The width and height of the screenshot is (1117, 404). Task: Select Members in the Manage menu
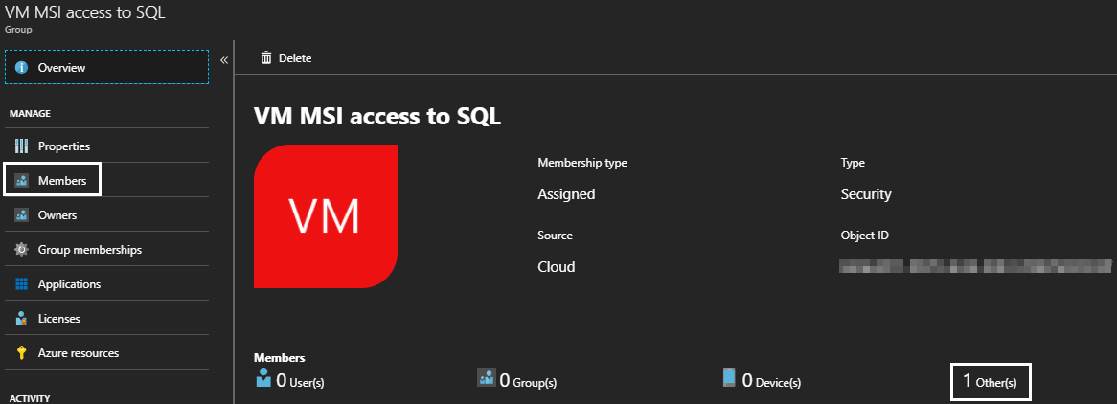pos(62,181)
